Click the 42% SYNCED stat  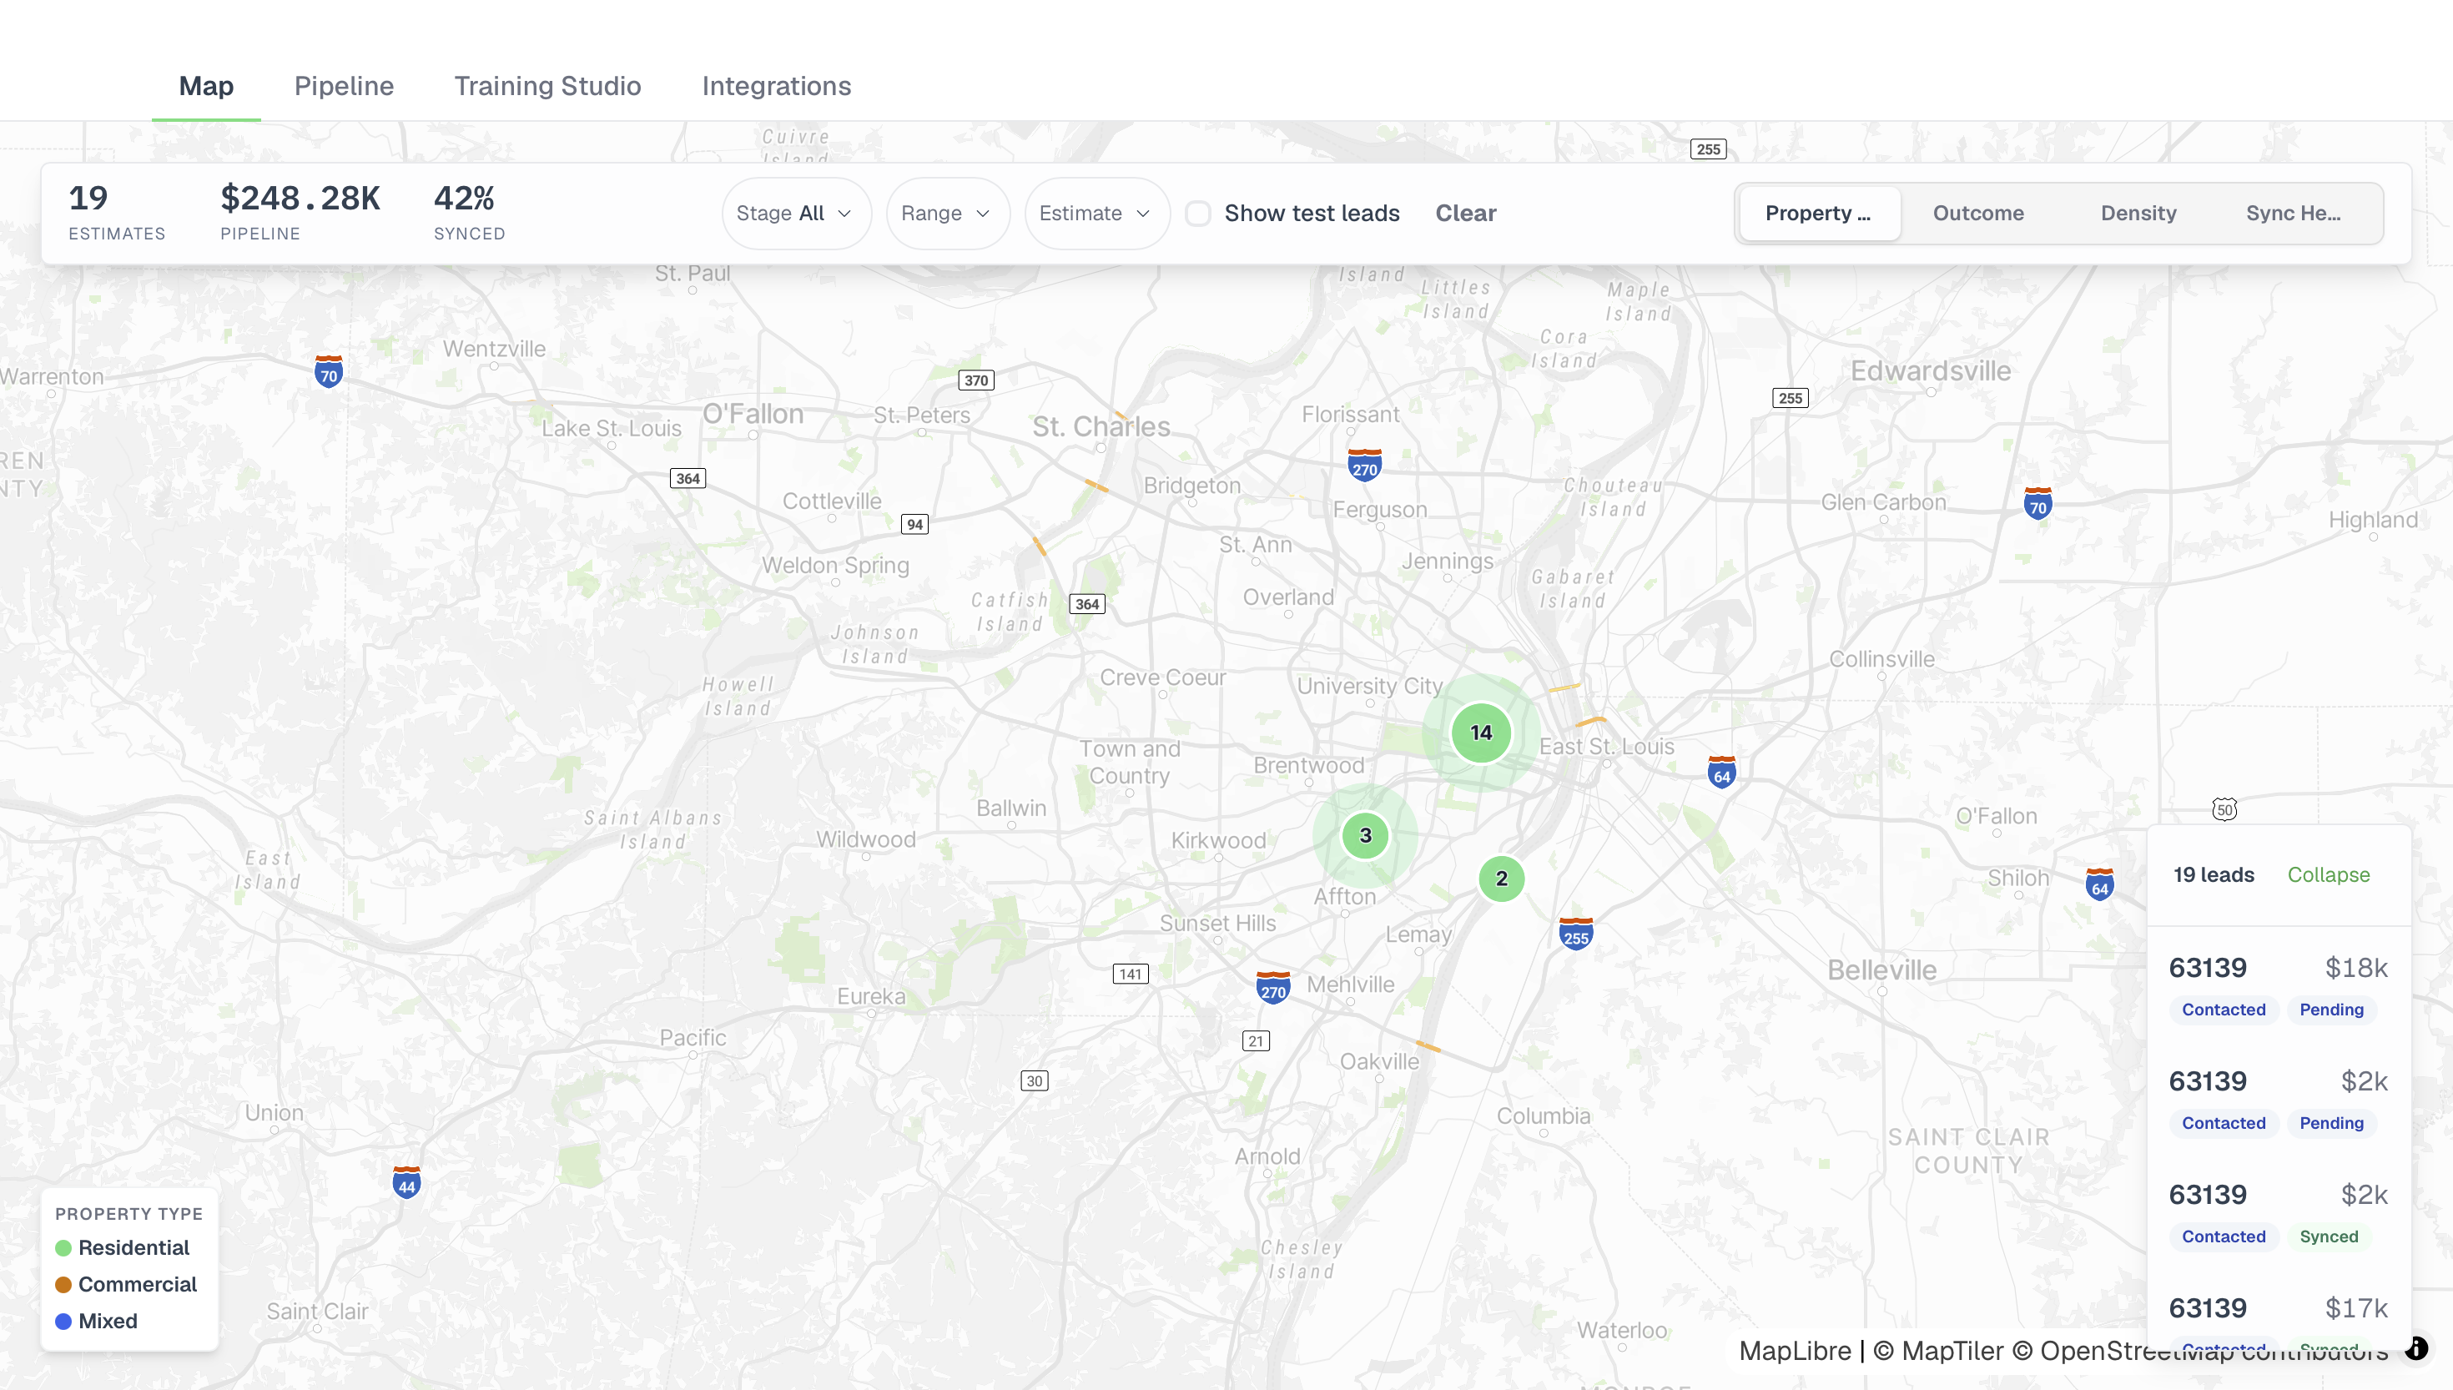point(470,212)
